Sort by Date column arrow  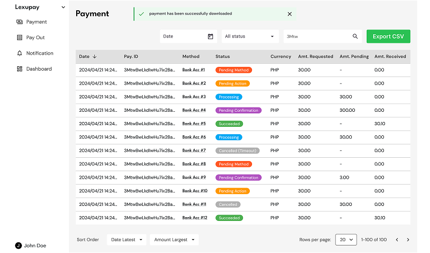(95, 56)
